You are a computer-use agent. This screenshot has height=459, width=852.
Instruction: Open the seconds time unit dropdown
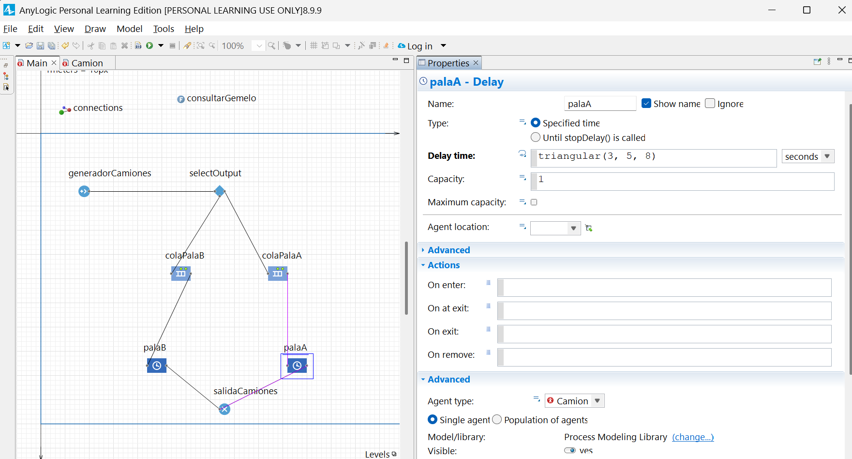click(x=808, y=156)
